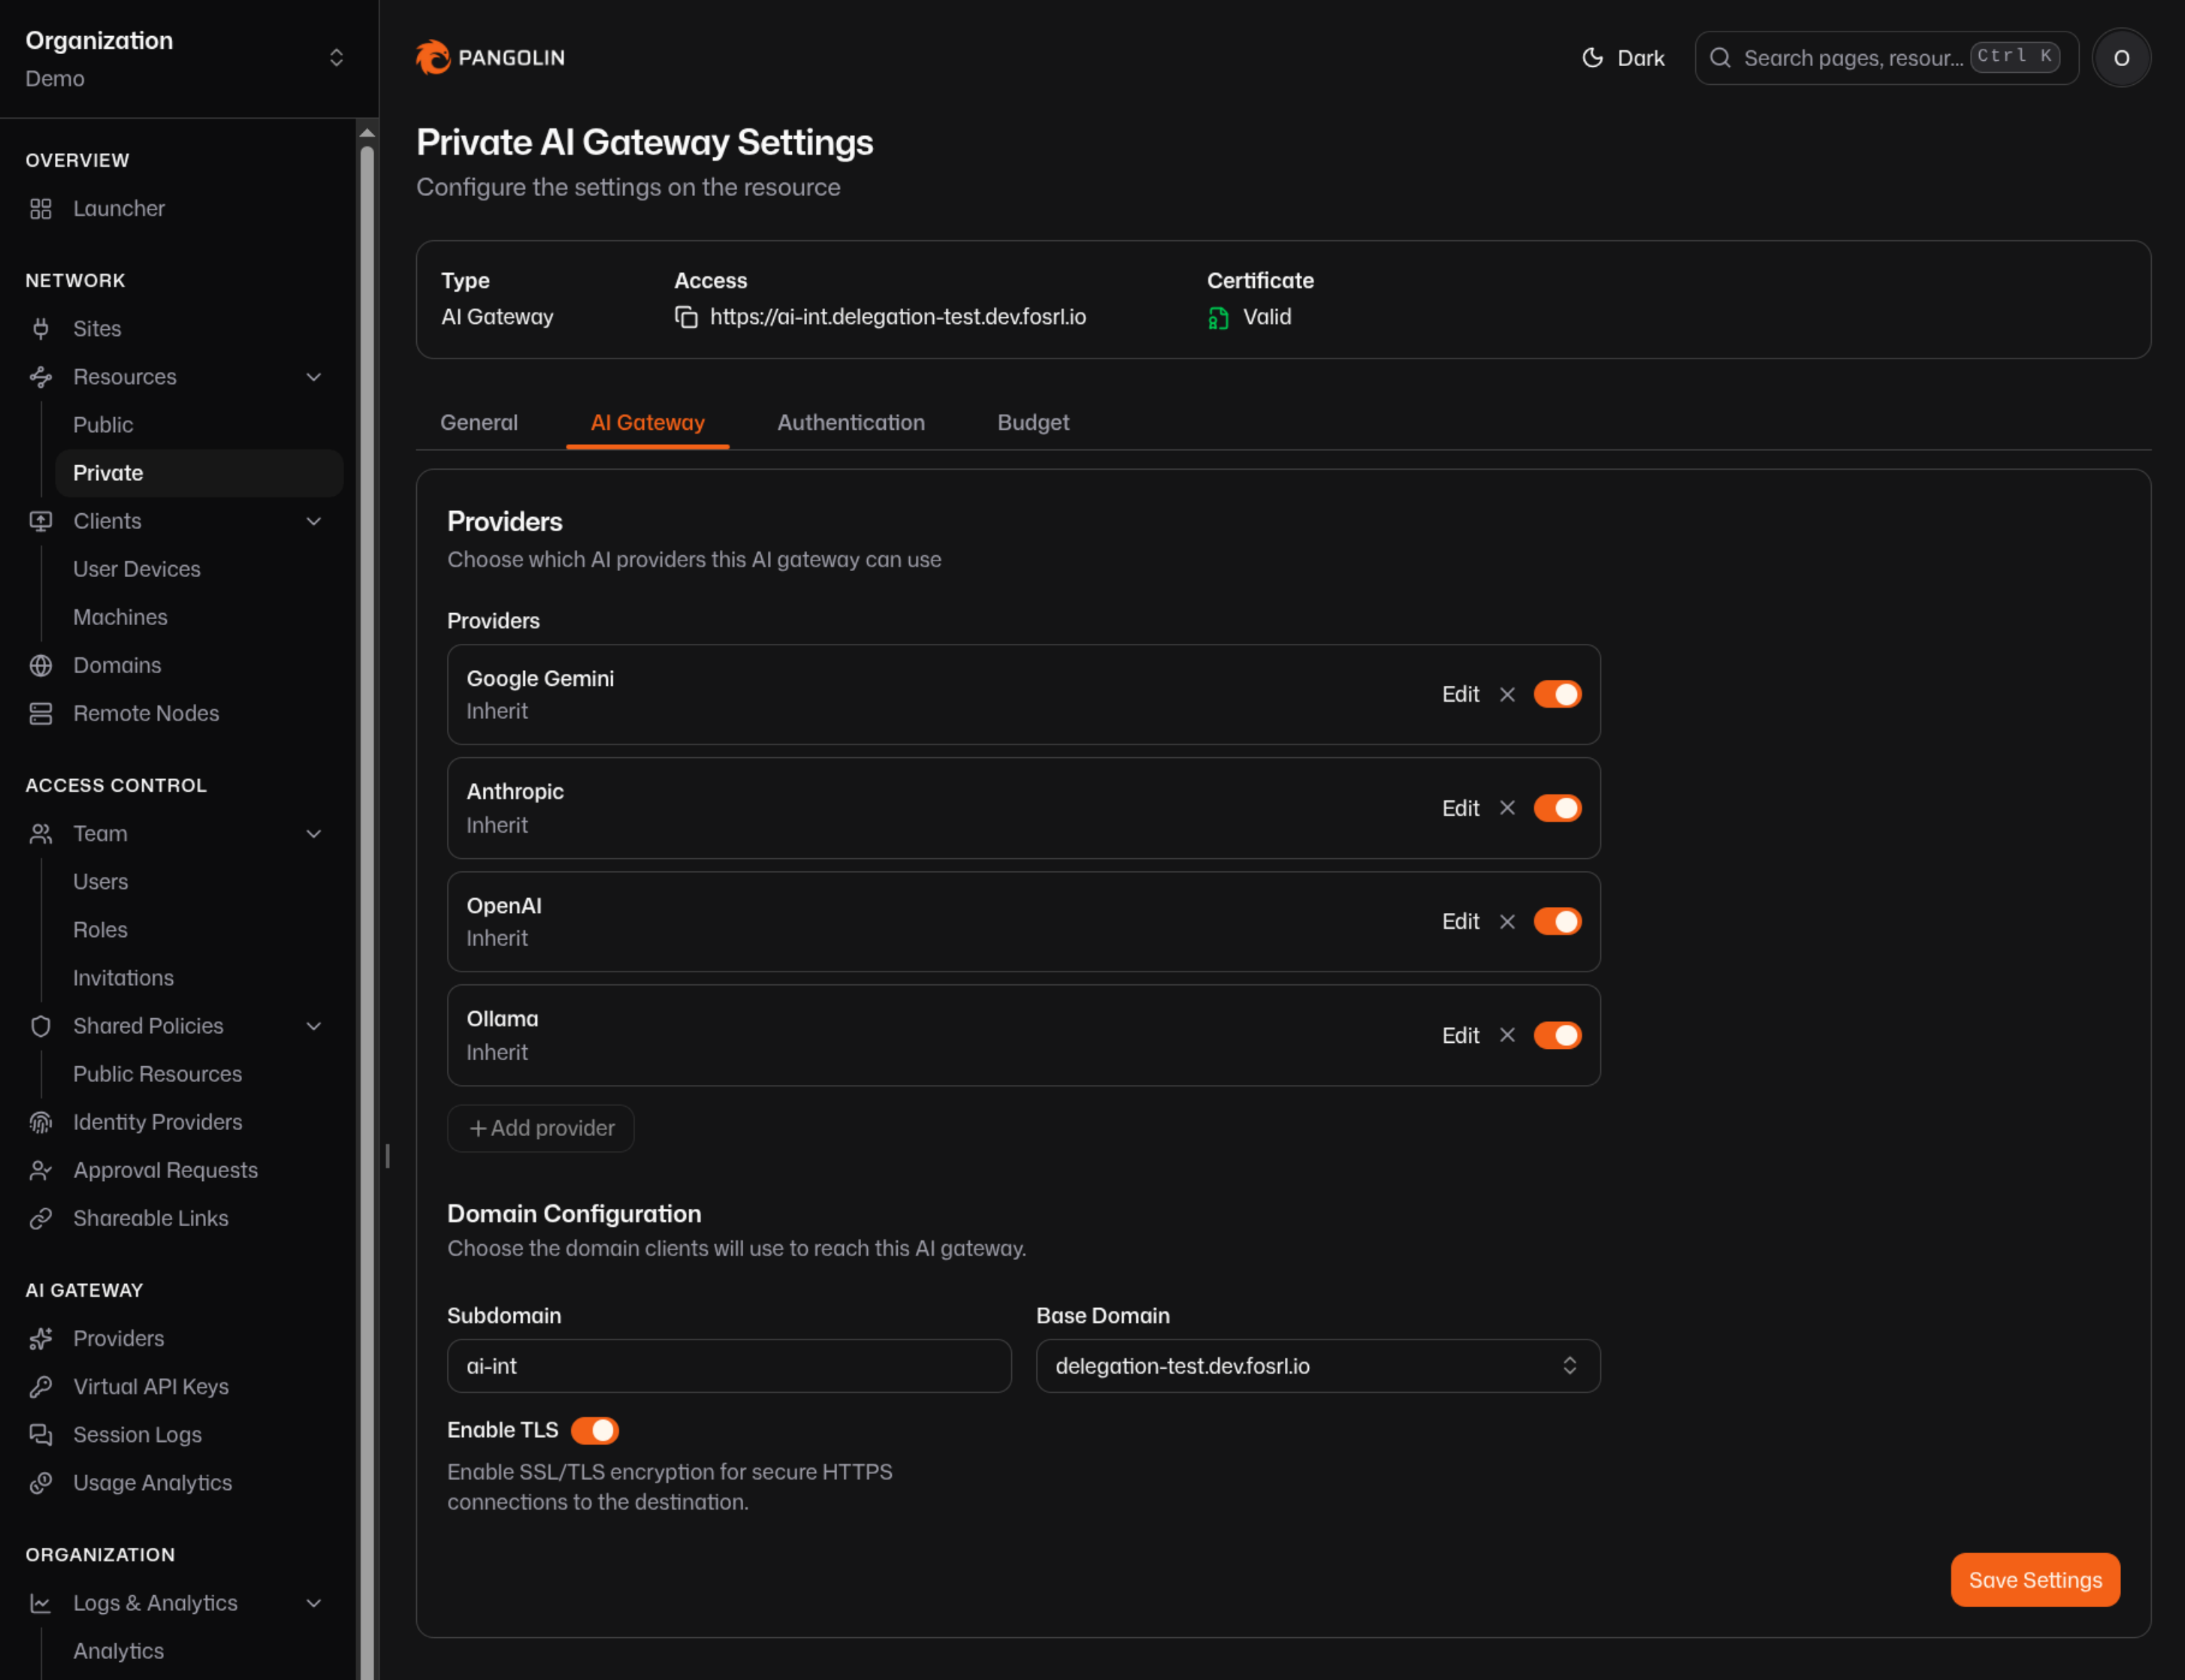Turn off the Ollama provider toggle
This screenshot has height=1680, width=2185.
tap(1557, 1035)
